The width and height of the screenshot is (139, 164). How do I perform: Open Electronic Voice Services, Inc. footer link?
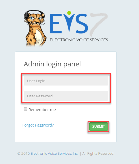click(55, 153)
